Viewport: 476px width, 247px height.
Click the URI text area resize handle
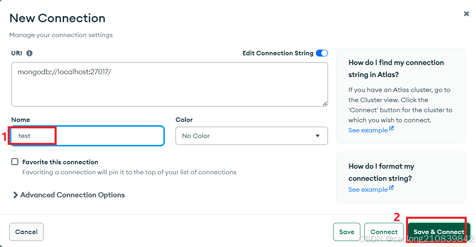click(x=325, y=103)
